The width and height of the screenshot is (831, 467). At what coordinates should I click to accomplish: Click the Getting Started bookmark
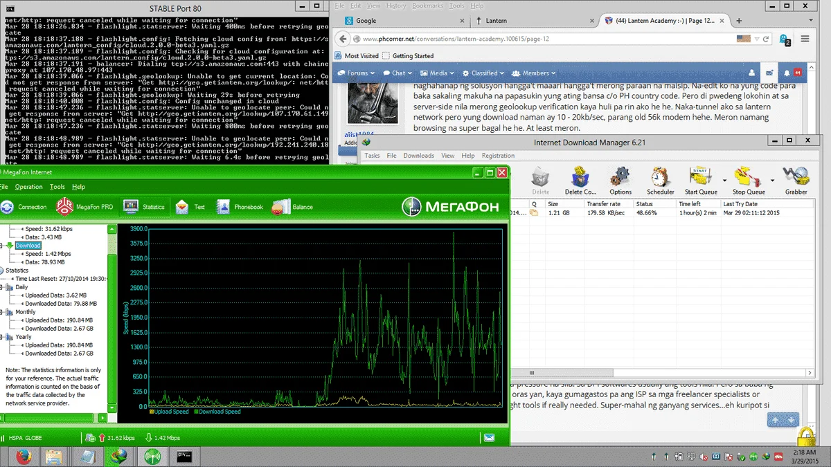tap(408, 56)
